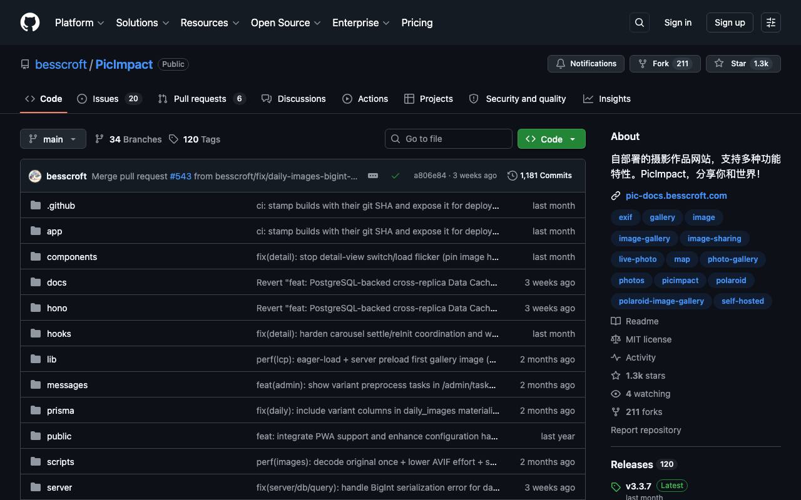
Task: Open the Pull requests tab
Action: tap(202, 99)
